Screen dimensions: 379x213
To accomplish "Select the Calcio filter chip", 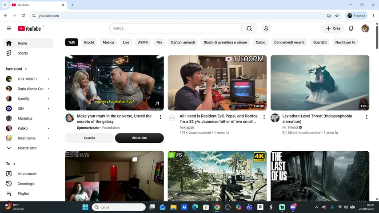I will pos(260,42).
